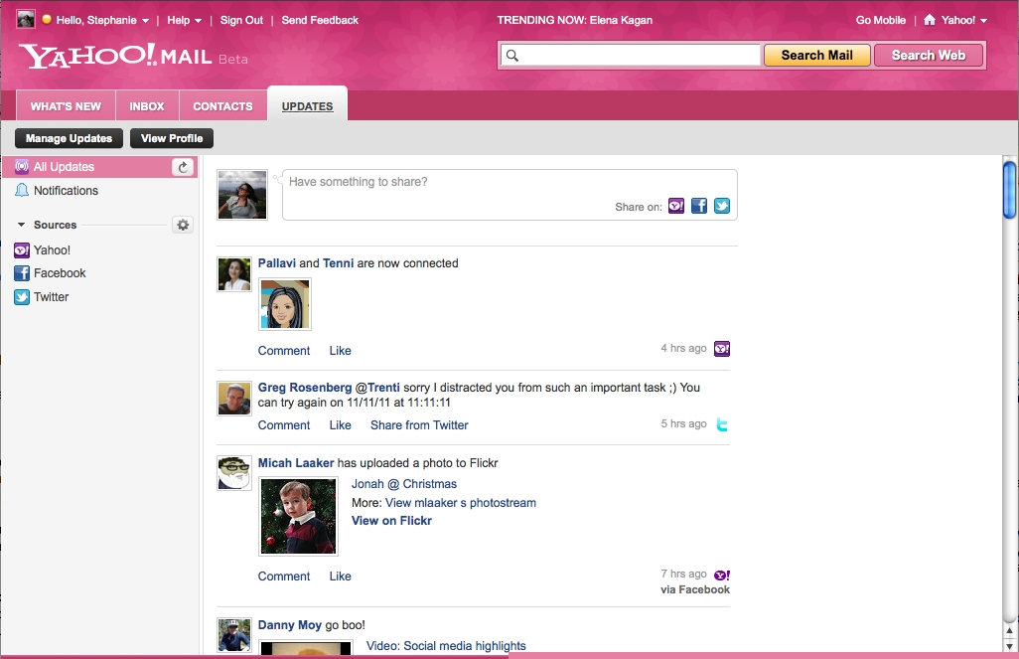Screen dimensions: 1019x659
Task: Click the cartoon avatar thumbnail under Pallavi
Action: (285, 304)
